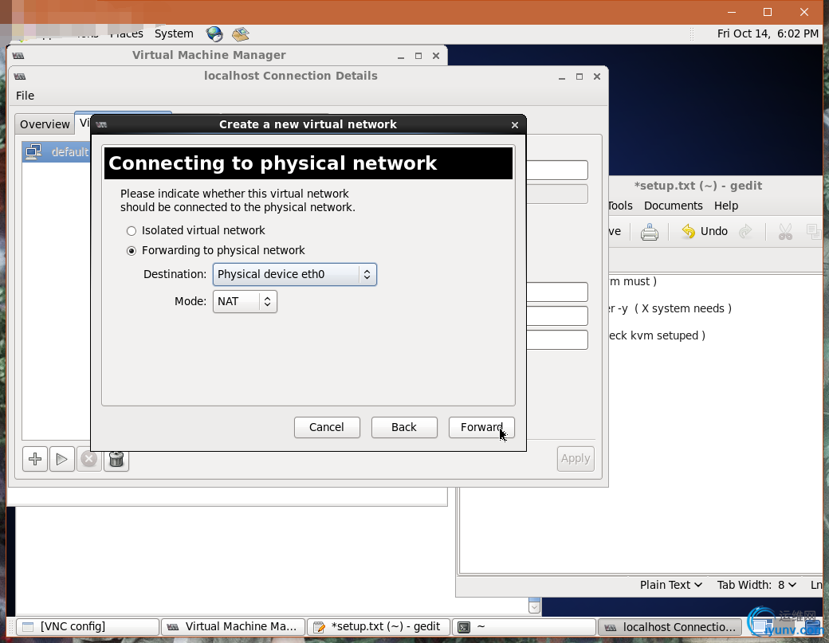Minimize the Virtual Machine Manager window

(401, 56)
